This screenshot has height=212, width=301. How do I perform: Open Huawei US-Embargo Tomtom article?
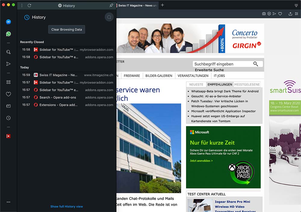218,119
